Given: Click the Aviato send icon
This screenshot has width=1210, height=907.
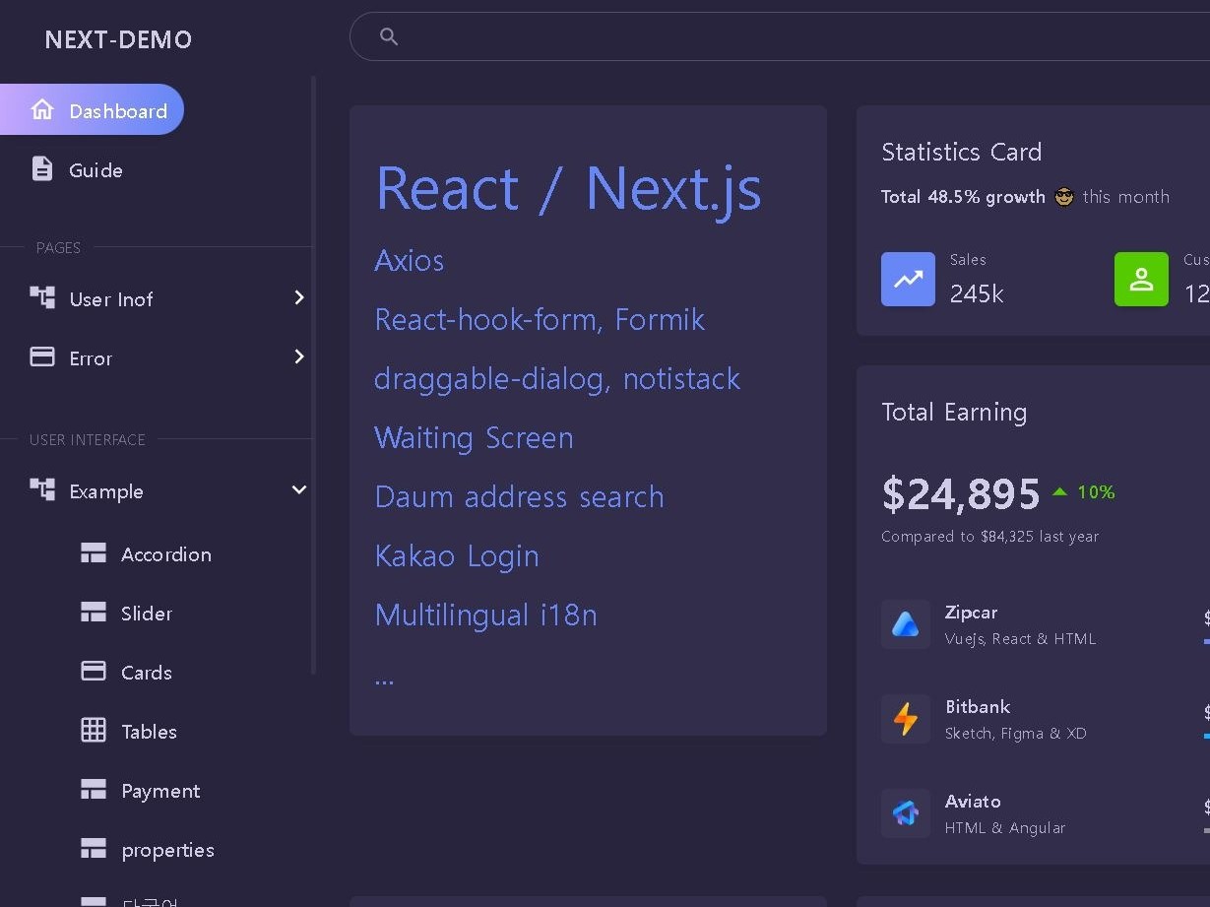Looking at the screenshot, I should [905, 812].
